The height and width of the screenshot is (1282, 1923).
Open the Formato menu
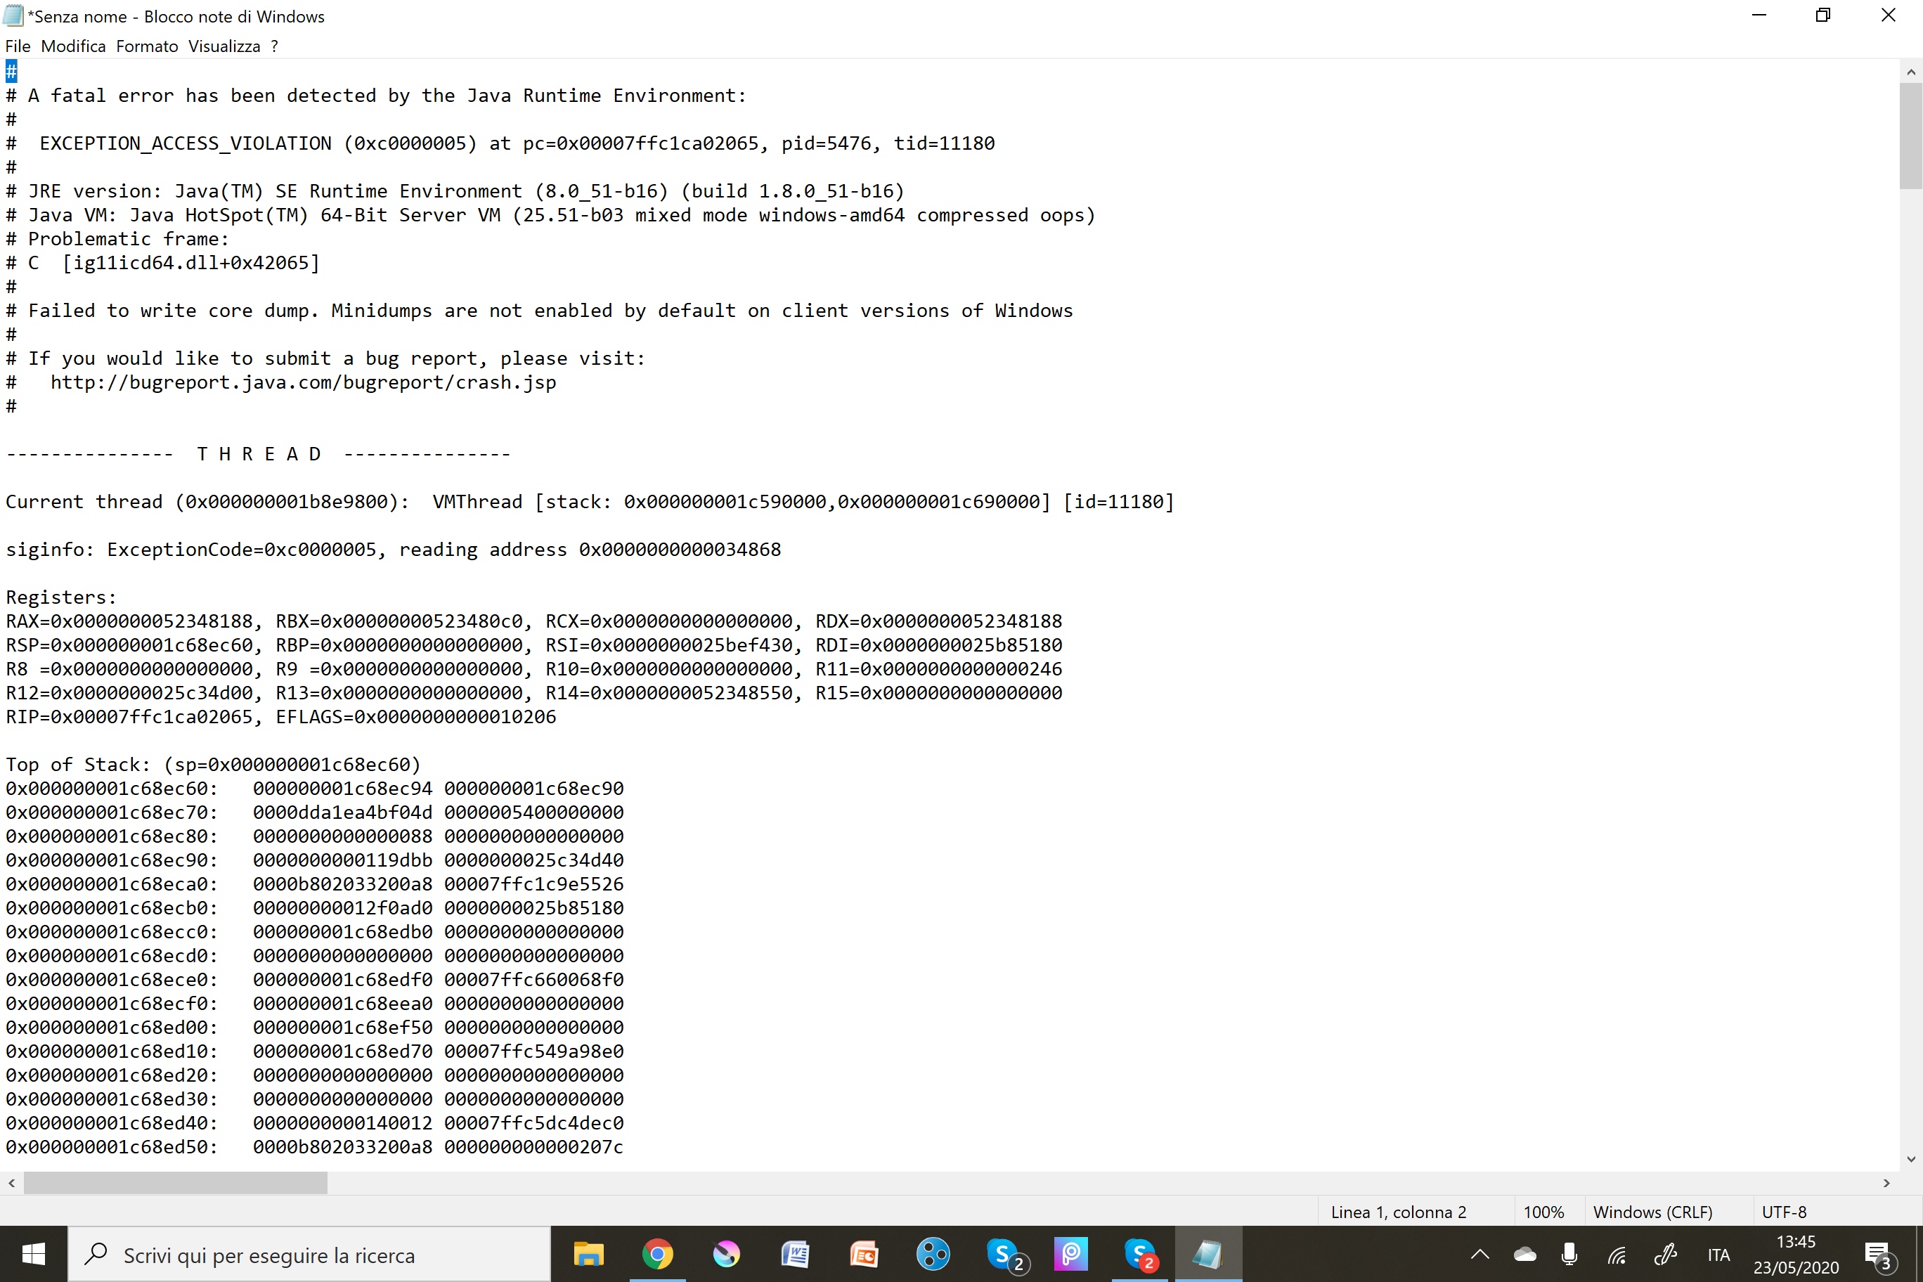pos(146,46)
